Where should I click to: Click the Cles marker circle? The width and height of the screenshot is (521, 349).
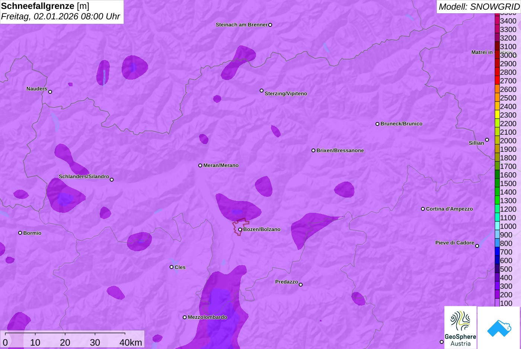172,267
